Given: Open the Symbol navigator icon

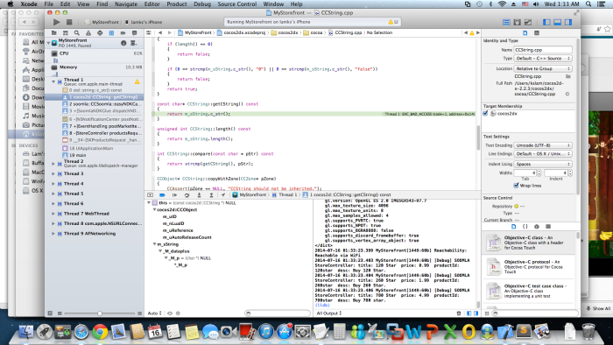Looking at the screenshot, I should pyautogui.click(x=66, y=32).
